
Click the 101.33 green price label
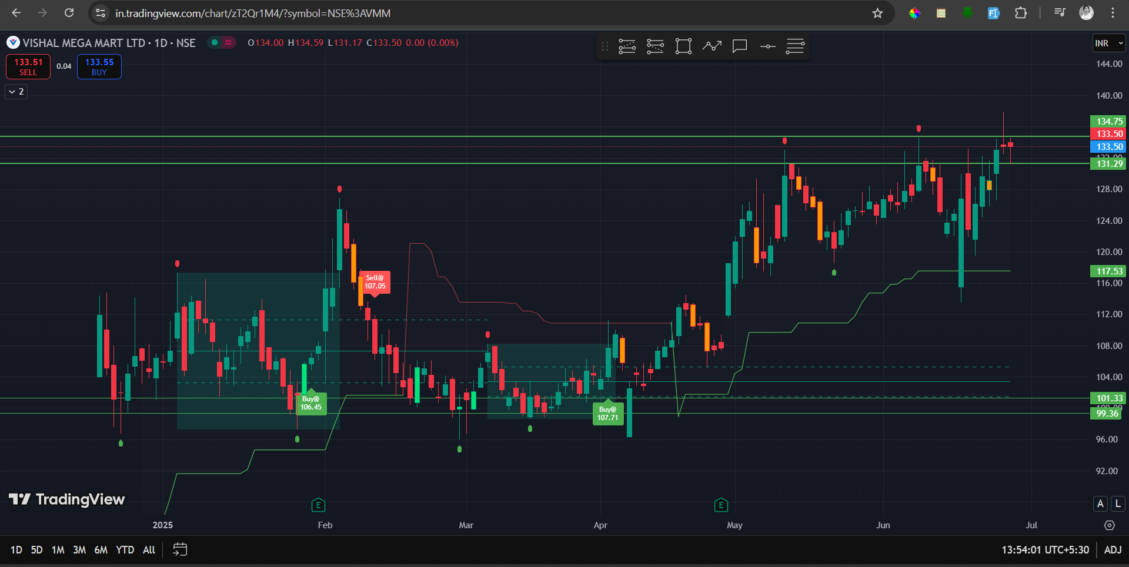click(x=1108, y=398)
